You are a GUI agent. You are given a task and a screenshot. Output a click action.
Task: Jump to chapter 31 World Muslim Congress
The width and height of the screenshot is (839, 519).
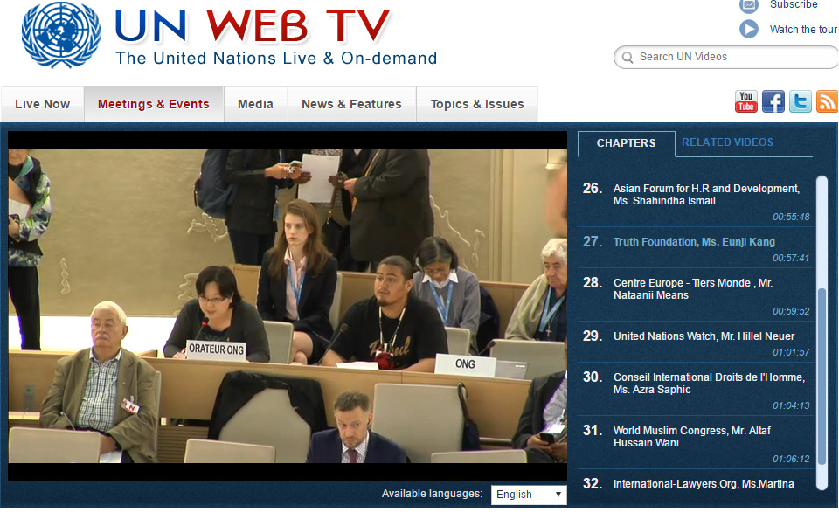tap(696, 443)
